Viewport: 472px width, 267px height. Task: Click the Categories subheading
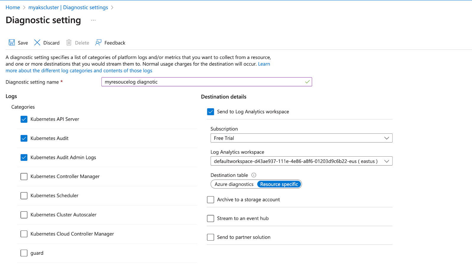(23, 107)
